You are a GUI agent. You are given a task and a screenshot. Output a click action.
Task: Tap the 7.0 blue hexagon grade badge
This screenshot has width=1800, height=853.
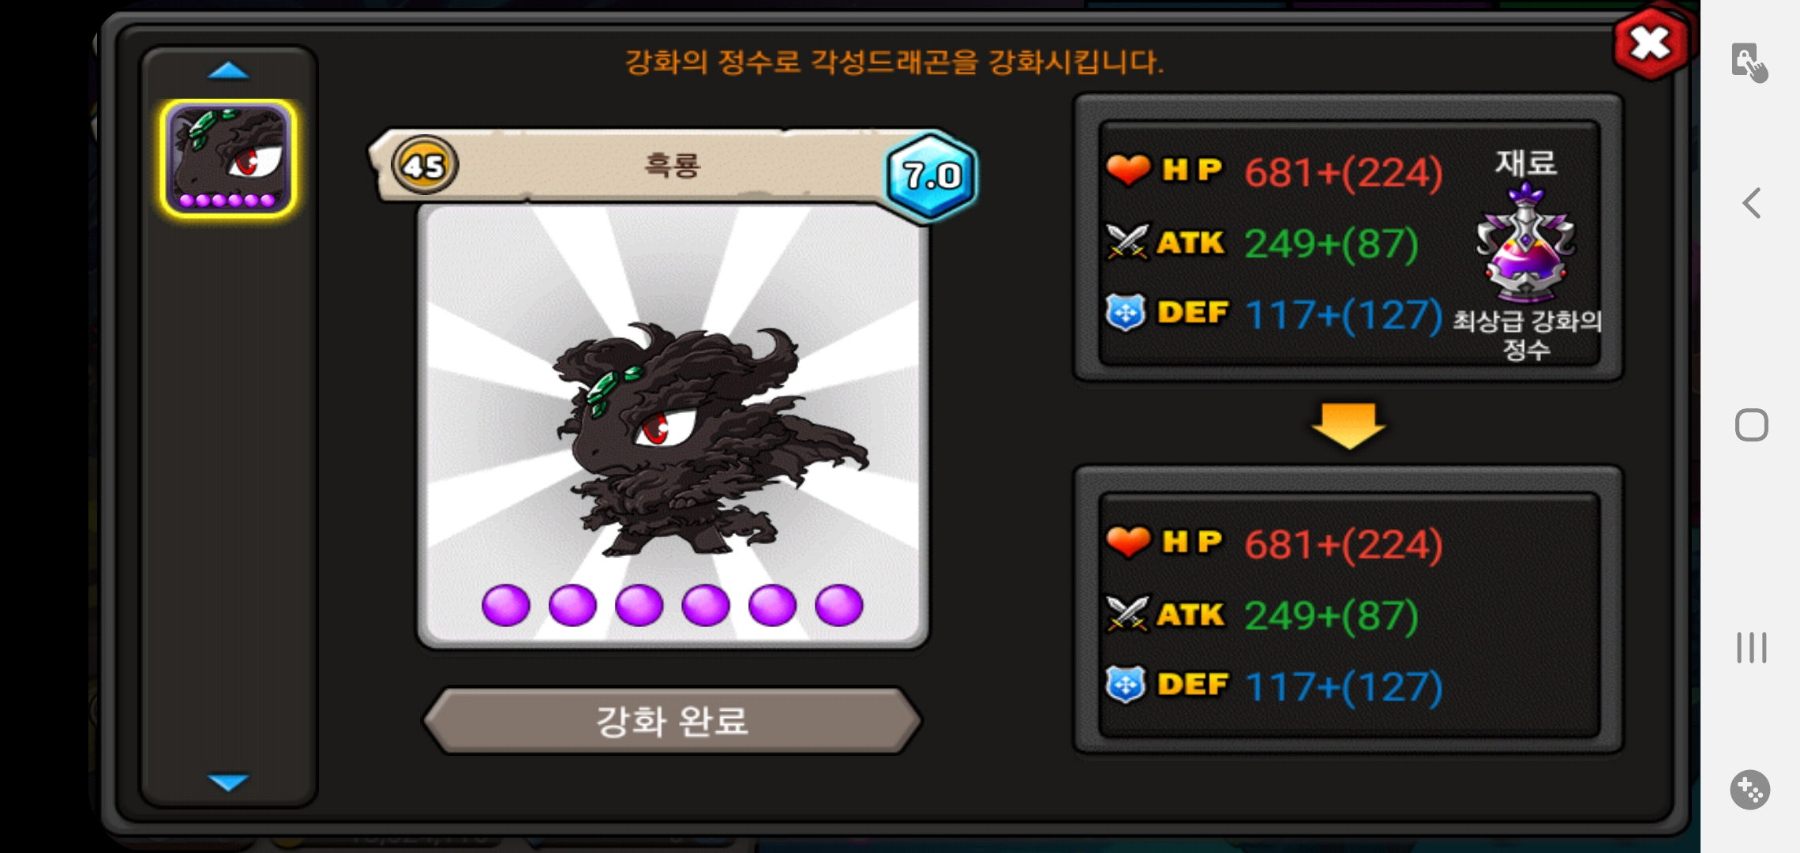(x=932, y=175)
